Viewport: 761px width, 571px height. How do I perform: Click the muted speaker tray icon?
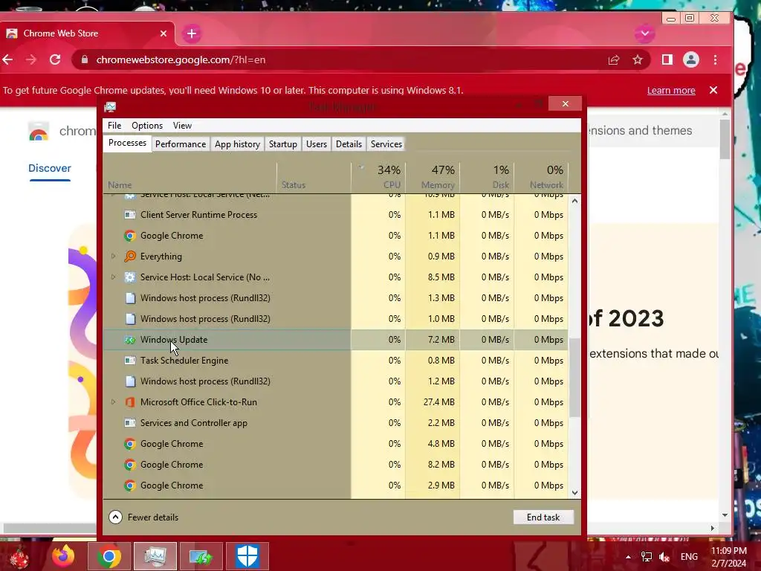point(664,556)
